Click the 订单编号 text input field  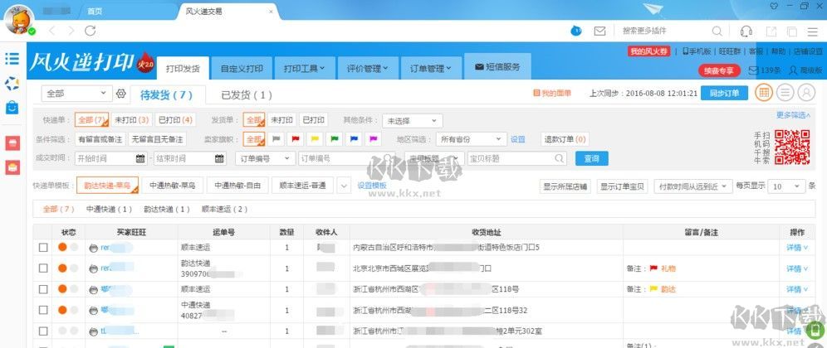point(346,158)
